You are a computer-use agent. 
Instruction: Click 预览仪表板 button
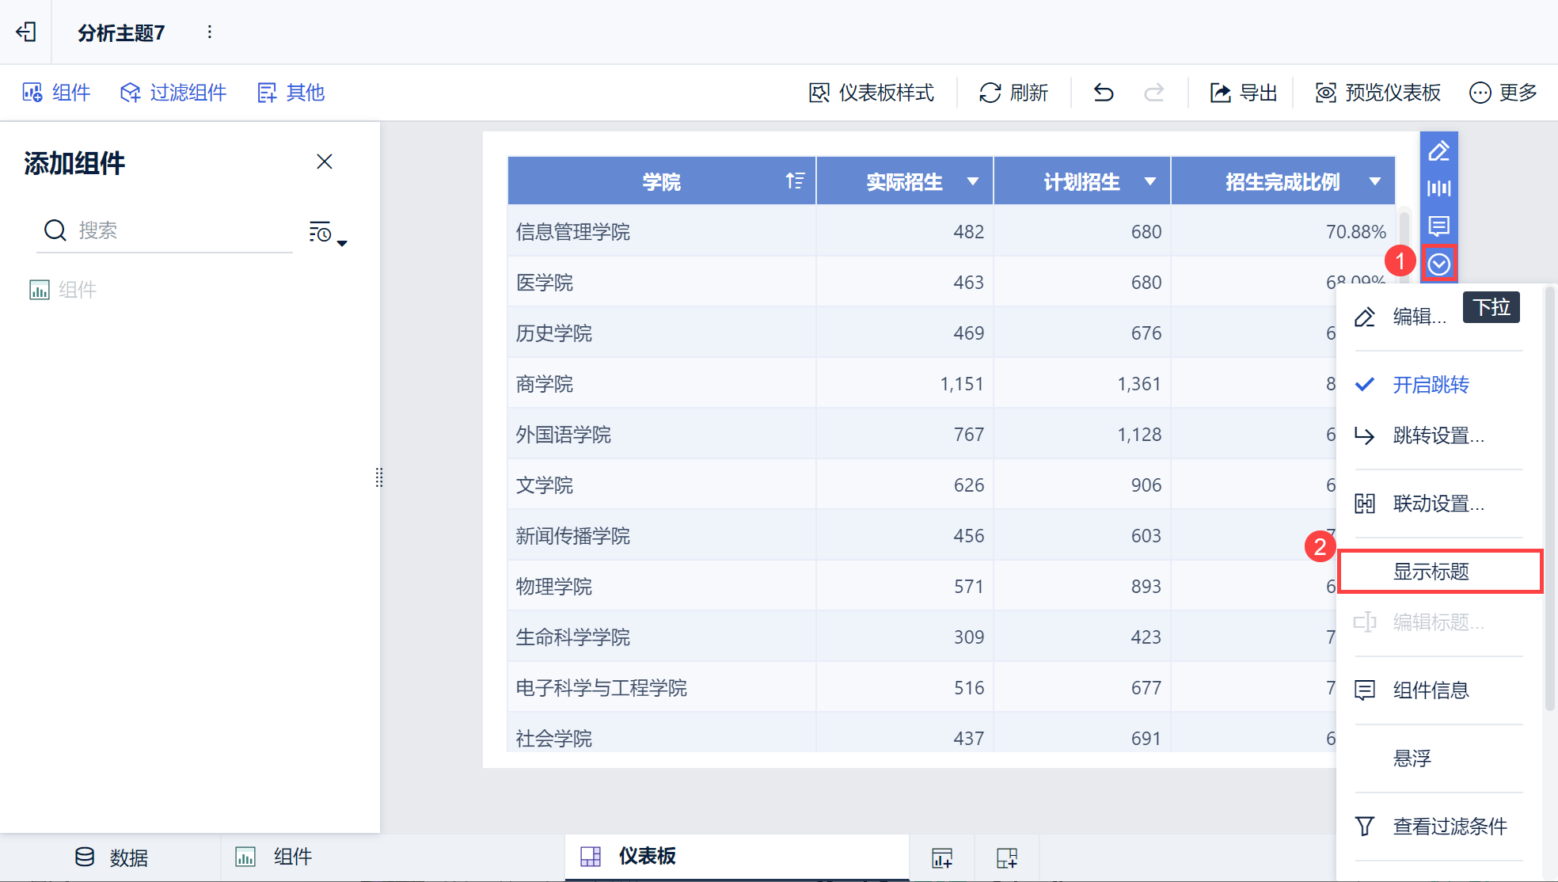1377,93
